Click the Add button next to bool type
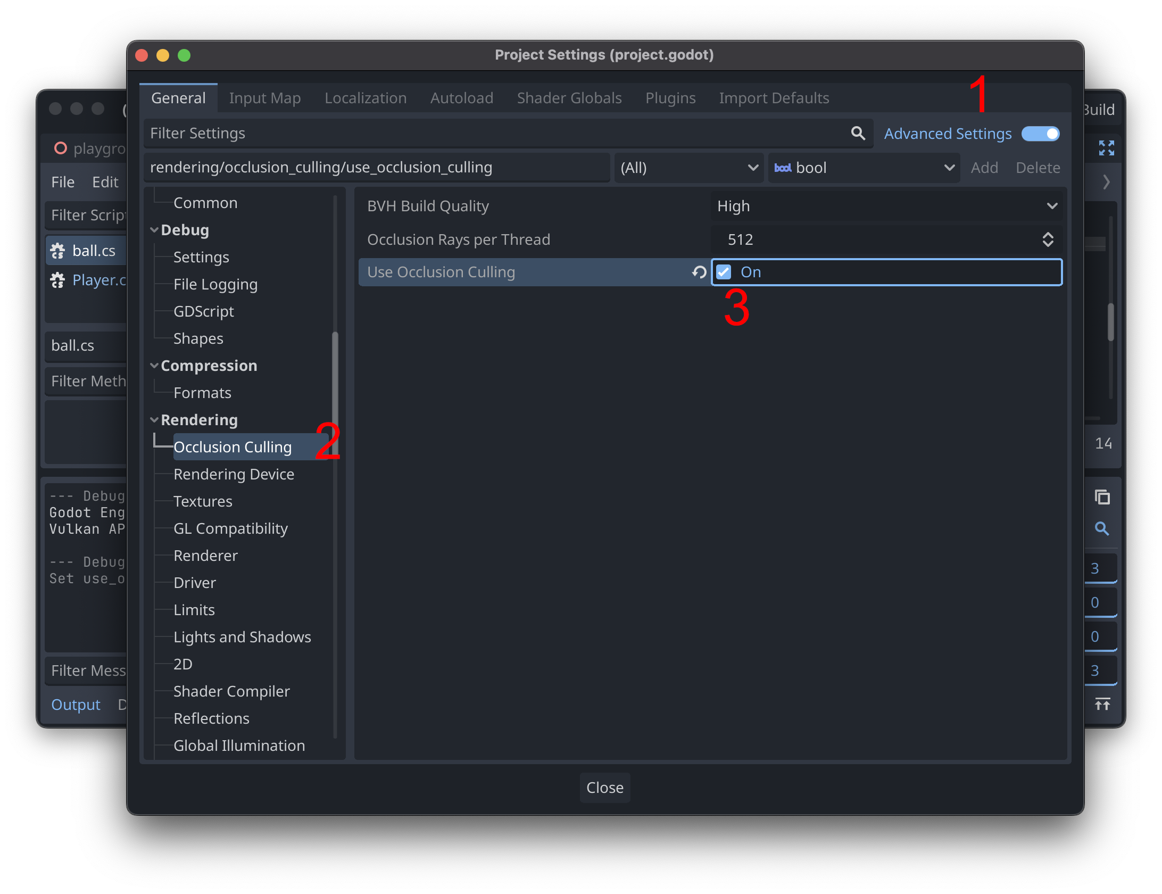The height and width of the screenshot is (894, 1162). [x=984, y=167]
